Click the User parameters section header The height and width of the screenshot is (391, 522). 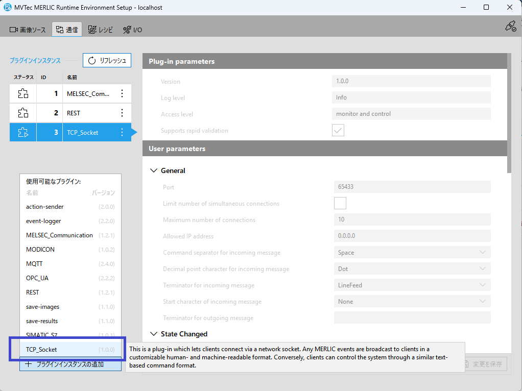(325, 149)
